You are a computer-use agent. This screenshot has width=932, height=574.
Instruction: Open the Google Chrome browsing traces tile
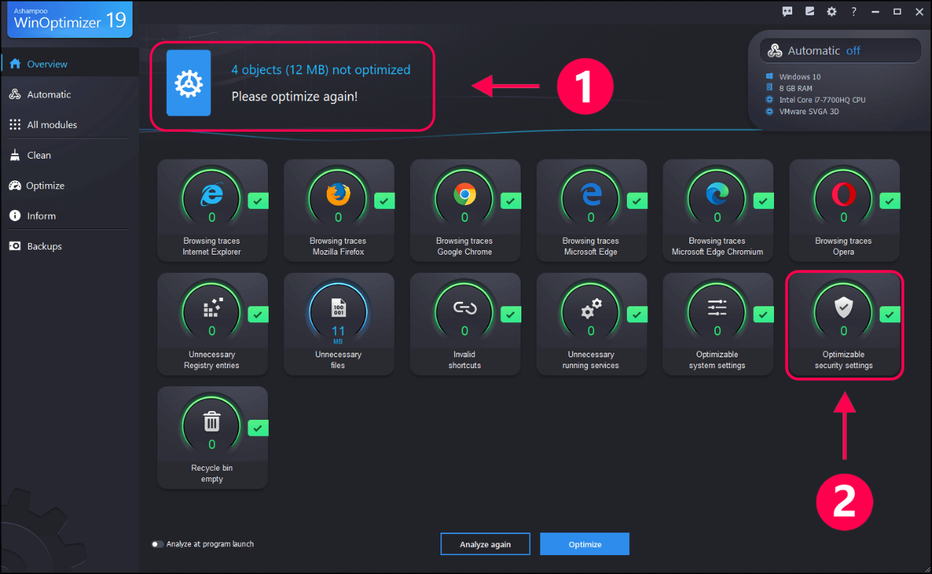465,210
